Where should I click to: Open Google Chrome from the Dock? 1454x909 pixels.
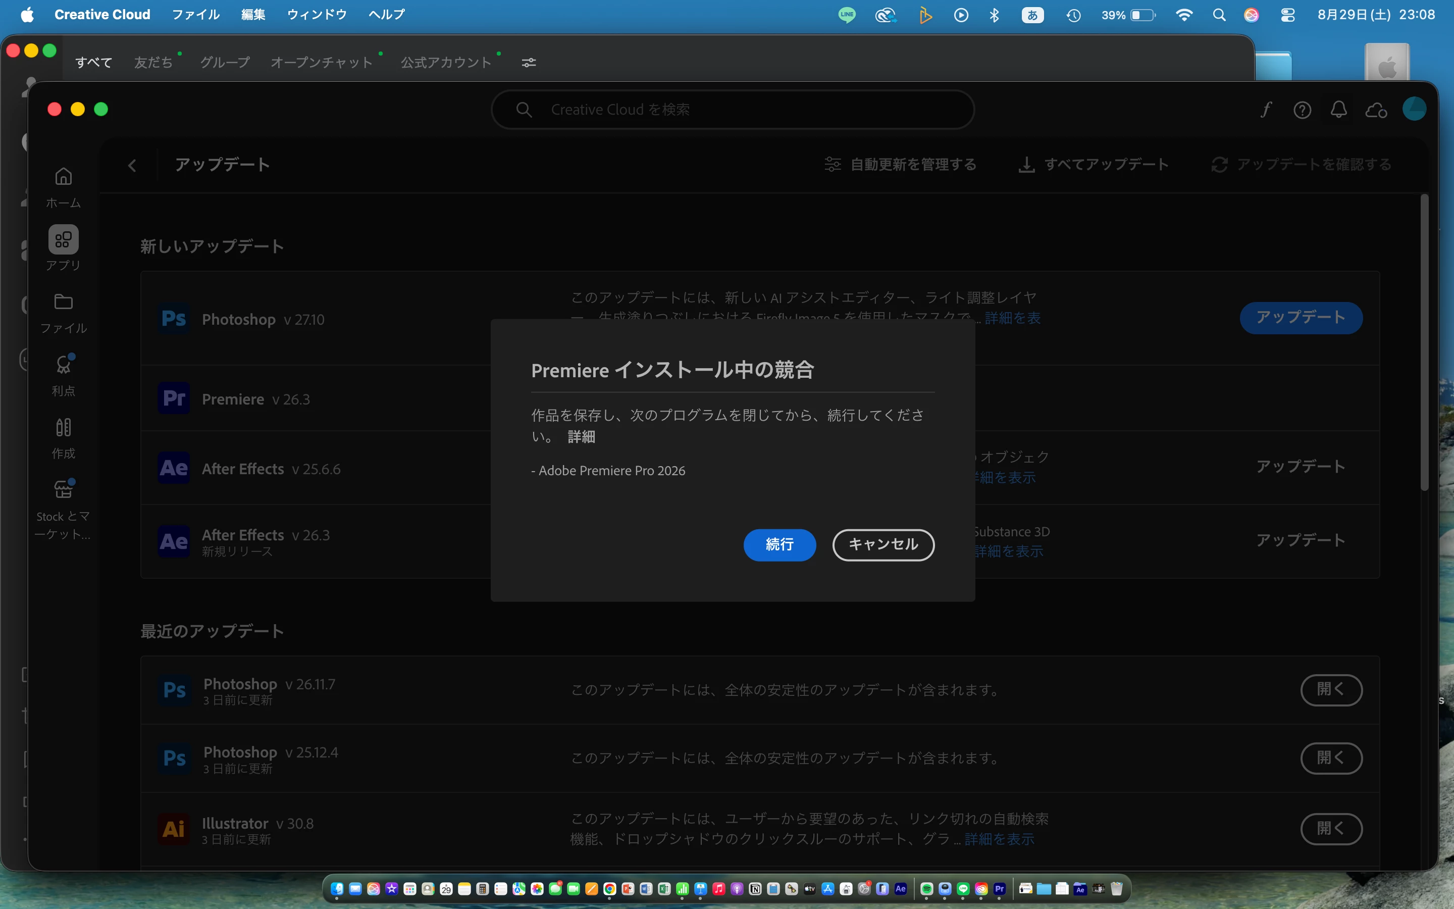click(610, 889)
